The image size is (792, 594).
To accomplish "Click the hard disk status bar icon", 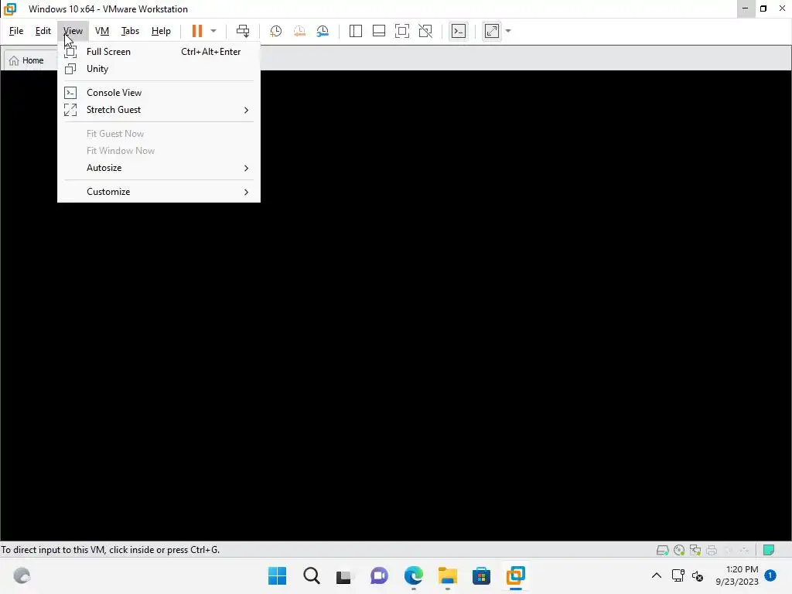I will click(662, 550).
